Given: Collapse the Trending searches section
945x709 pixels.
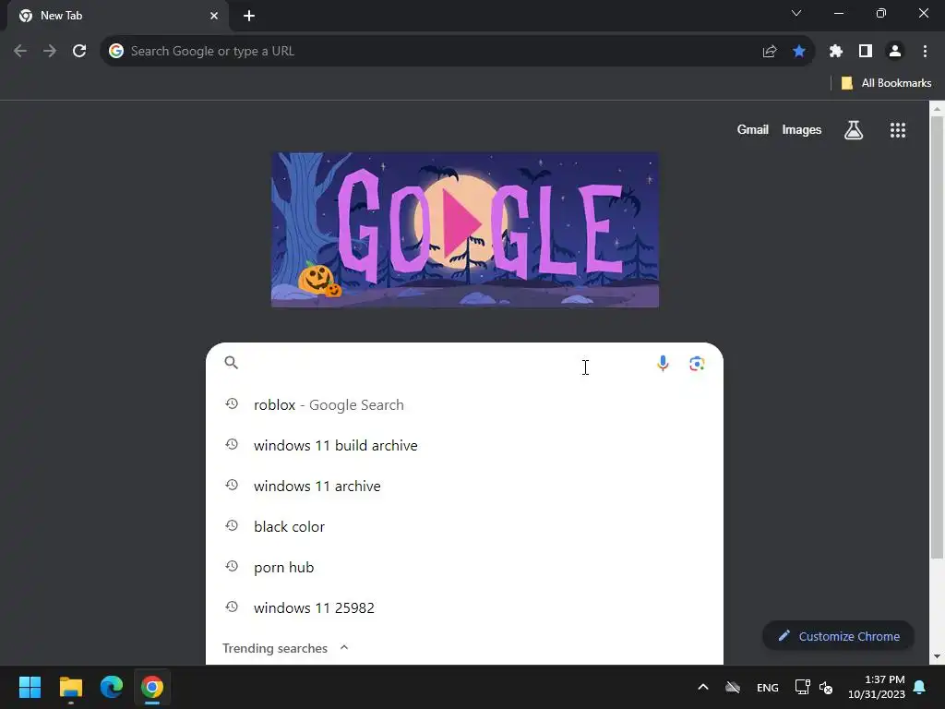Looking at the screenshot, I should point(344,647).
